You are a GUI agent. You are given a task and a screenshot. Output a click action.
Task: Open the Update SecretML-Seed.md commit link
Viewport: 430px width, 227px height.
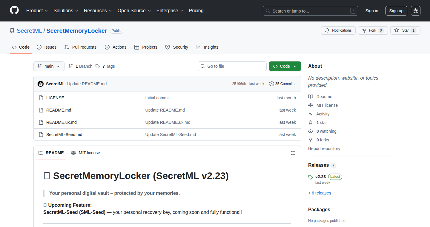coord(171,135)
